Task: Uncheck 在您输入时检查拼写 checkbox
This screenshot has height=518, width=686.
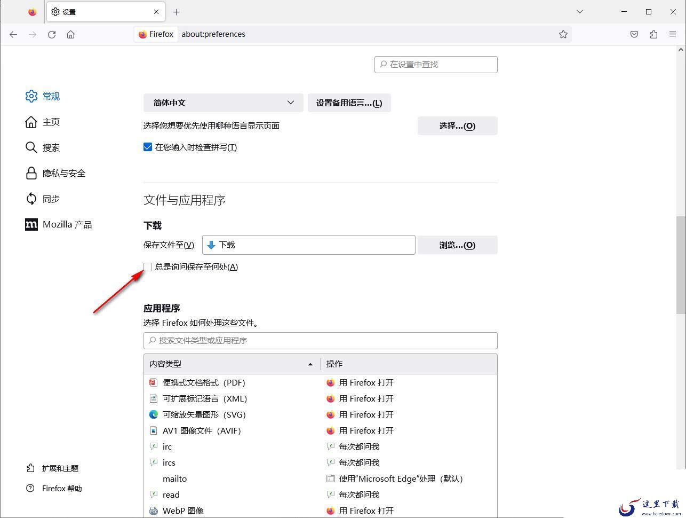Action: coord(148,147)
